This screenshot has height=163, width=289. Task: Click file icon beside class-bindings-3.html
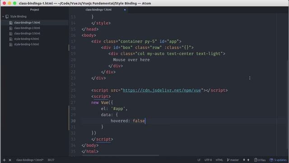[x=11, y=34]
